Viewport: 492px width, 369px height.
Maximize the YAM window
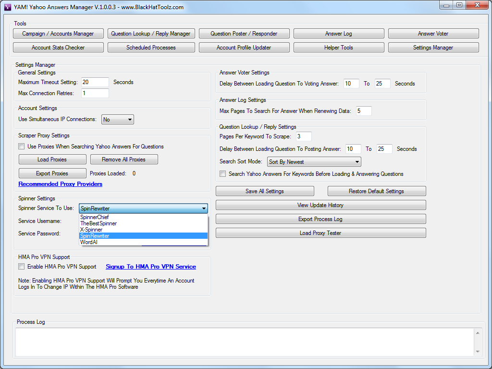(459, 5)
